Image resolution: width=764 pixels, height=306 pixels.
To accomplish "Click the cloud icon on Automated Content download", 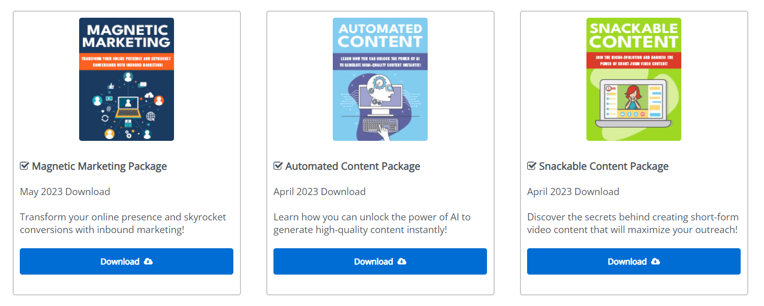I will [402, 261].
